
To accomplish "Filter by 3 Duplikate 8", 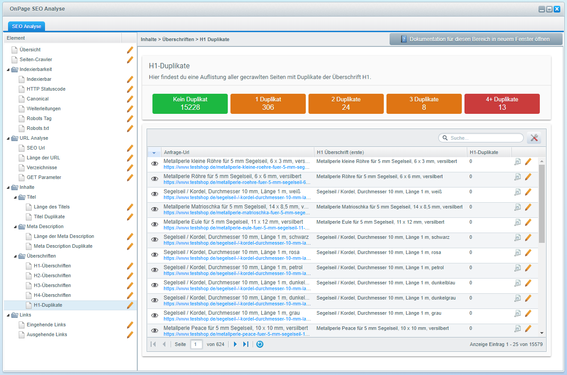I will (x=424, y=104).
